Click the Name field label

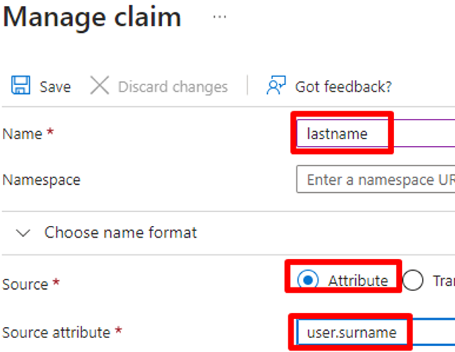click(23, 134)
